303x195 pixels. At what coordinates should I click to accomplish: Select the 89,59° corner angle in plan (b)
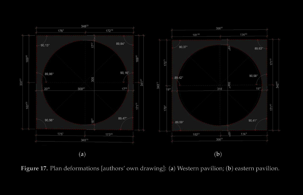point(179,122)
